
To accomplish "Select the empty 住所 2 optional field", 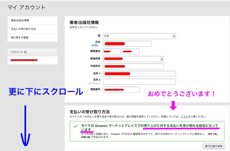I will point(139,81).
